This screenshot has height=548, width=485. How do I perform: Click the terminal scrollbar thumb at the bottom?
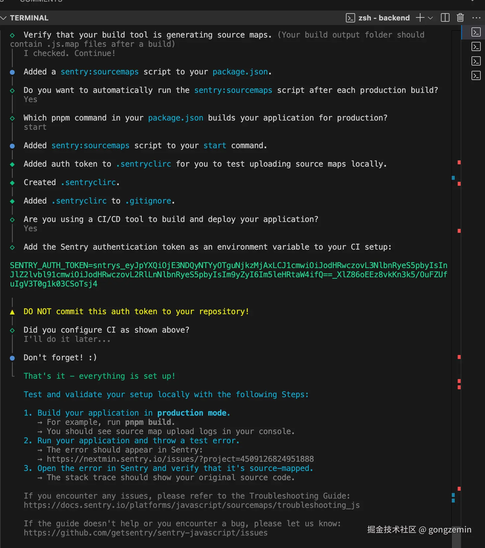point(456,537)
